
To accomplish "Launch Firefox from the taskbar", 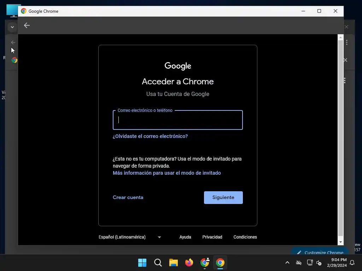I will pyautogui.click(x=189, y=263).
